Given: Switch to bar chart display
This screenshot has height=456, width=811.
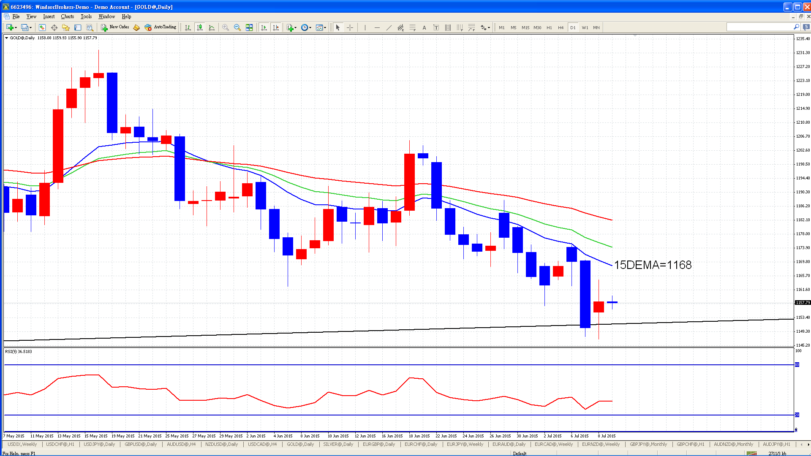Looking at the screenshot, I should pos(188,27).
